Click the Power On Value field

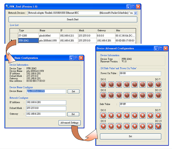(x=140, y=73)
